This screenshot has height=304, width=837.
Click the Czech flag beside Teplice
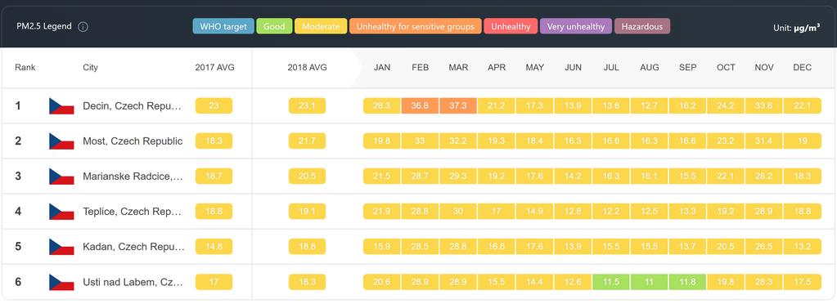click(x=61, y=212)
